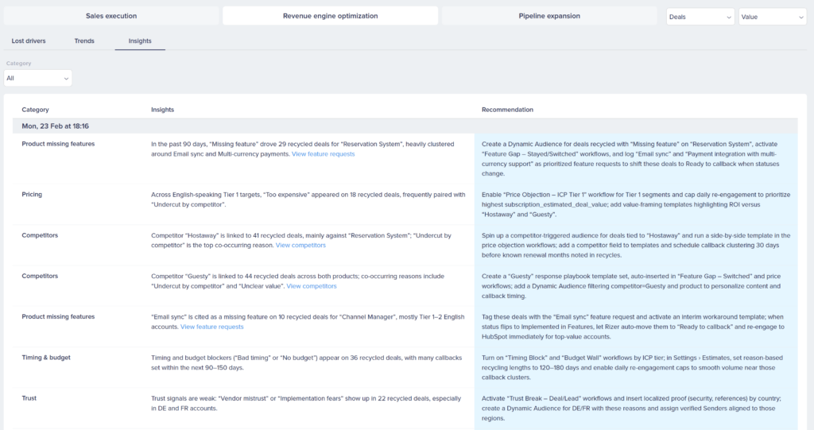Select the Insights tab
Viewport: 814px width, 430px height.
[x=140, y=41]
